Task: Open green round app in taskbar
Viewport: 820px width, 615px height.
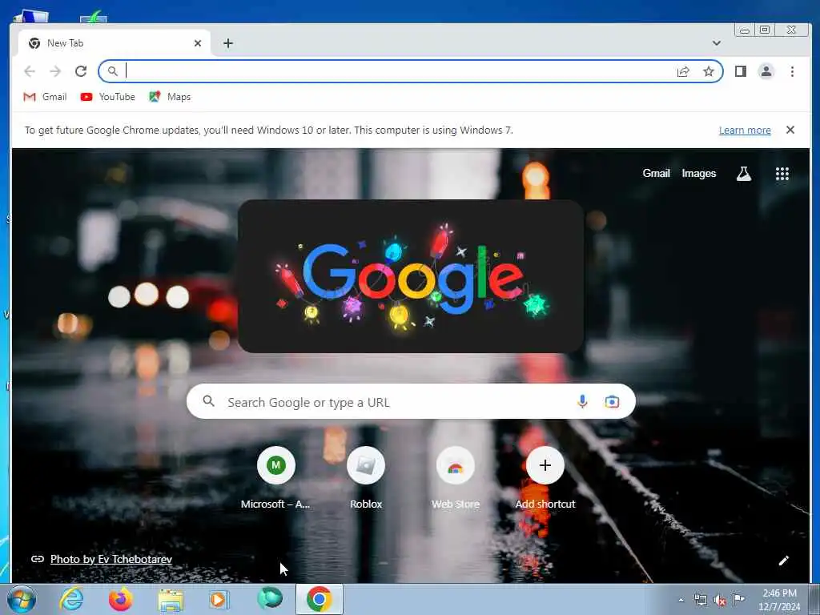Action: 270,599
